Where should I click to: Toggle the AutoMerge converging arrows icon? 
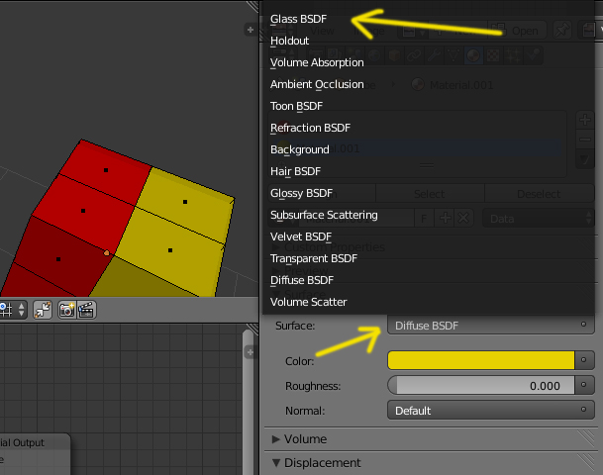(x=43, y=310)
